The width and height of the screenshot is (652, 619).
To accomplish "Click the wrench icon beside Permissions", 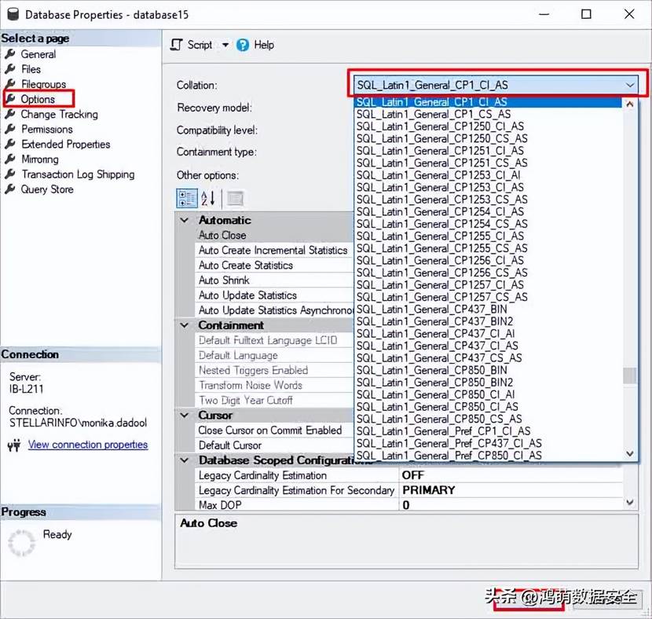I will coord(10,129).
